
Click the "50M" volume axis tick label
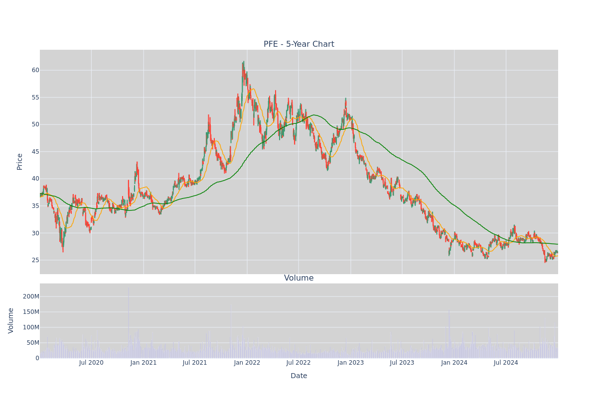[33, 343]
